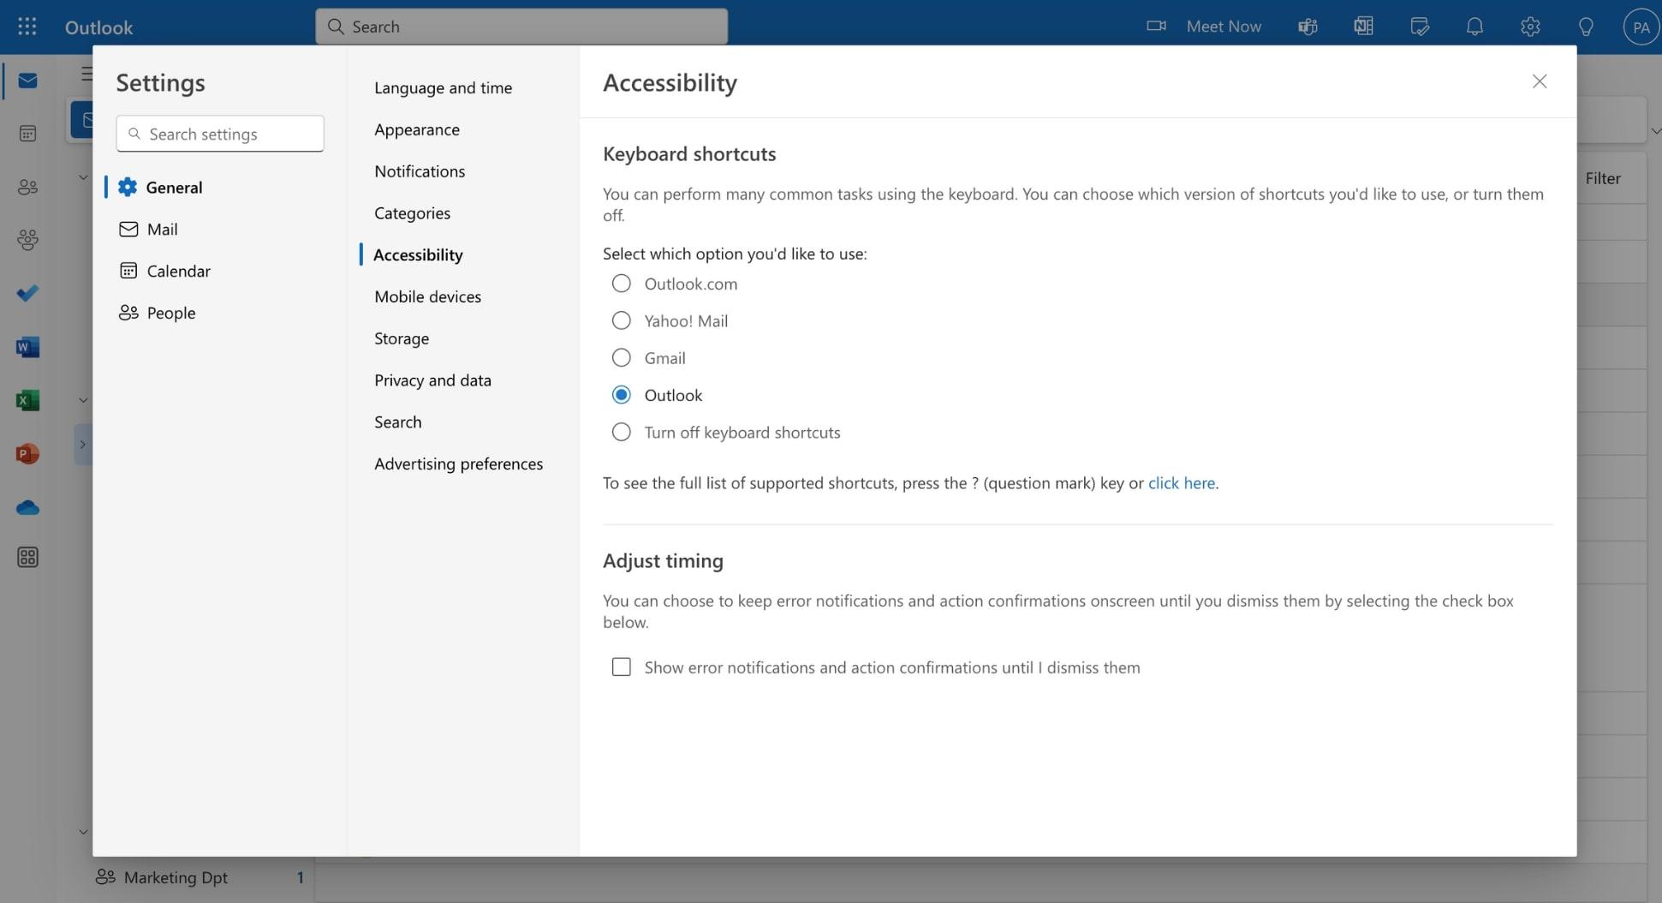Enable showing error notifications until dismissed
This screenshot has height=903, width=1662.
pos(621,666)
